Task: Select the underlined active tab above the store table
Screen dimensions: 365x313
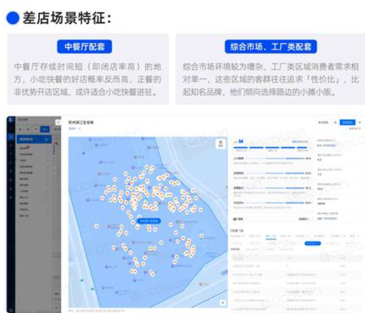Action: [x=271, y=236]
